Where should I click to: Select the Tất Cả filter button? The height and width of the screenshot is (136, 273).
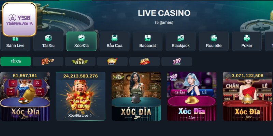click(16, 62)
